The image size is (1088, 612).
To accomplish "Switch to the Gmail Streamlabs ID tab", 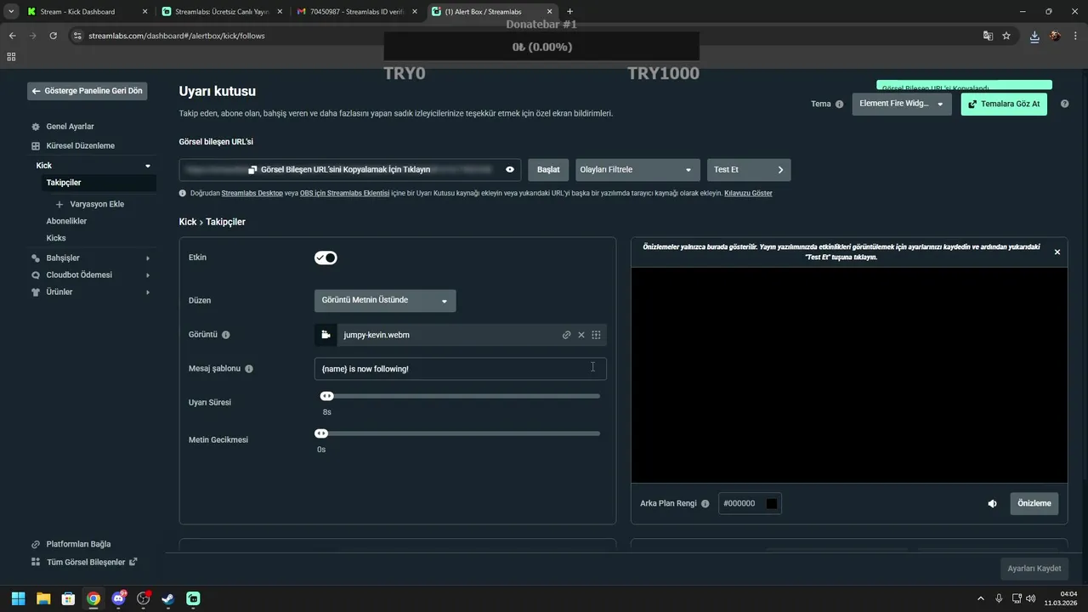I will [x=357, y=12].
